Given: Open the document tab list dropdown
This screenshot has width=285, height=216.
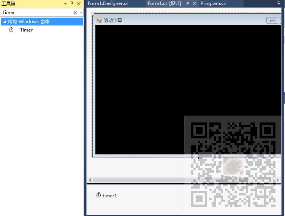Looking at the screenshot, I should point(279,3).
